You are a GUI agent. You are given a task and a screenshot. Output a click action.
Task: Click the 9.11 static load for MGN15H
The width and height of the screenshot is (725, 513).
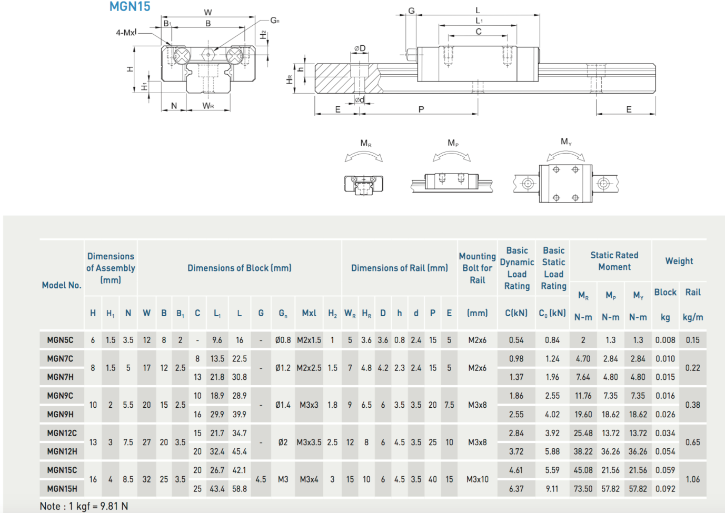[552, 489]
